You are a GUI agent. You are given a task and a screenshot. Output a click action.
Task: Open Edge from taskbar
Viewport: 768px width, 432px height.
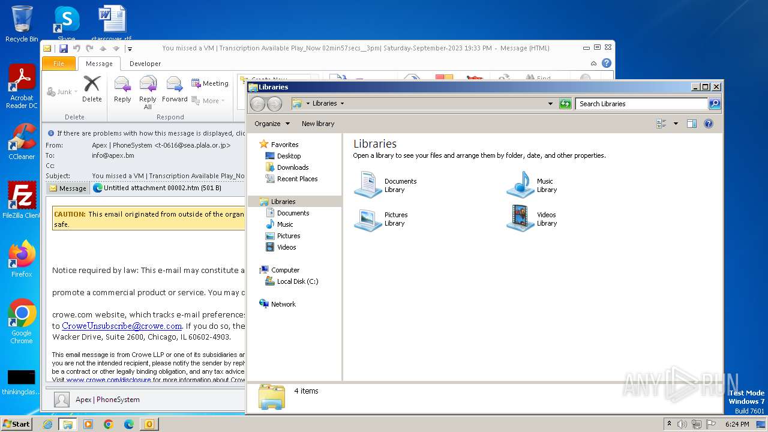click(x=128, y=424)
